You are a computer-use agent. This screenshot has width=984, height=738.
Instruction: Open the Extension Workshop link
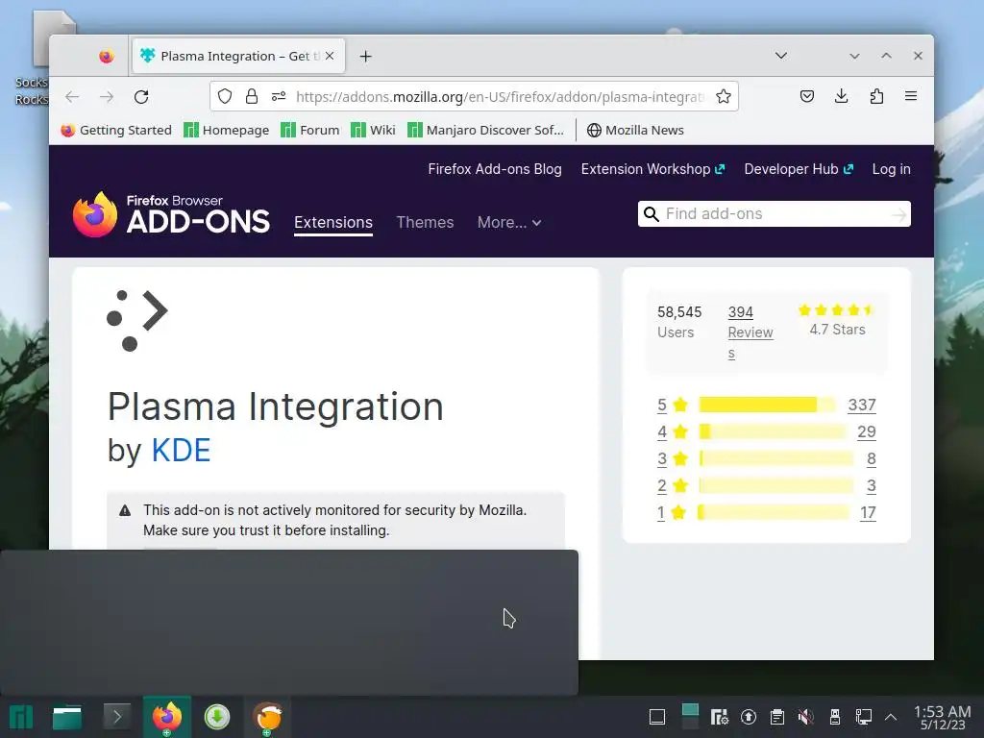[x=652, y=169]
